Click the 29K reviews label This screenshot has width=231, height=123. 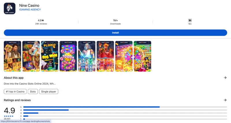click(x=41, y=24)
